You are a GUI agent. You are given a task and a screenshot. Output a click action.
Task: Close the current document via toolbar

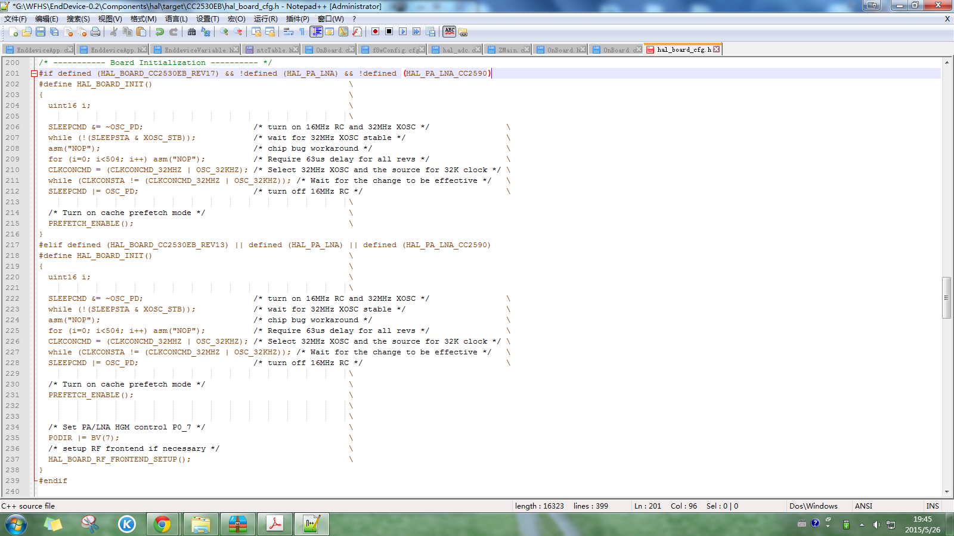pyautogui.click(x=68, y=32)
